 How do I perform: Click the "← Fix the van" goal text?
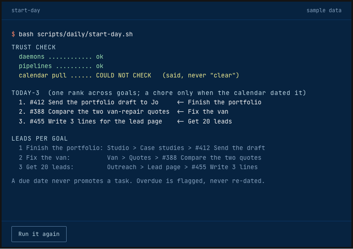[203, 112]
